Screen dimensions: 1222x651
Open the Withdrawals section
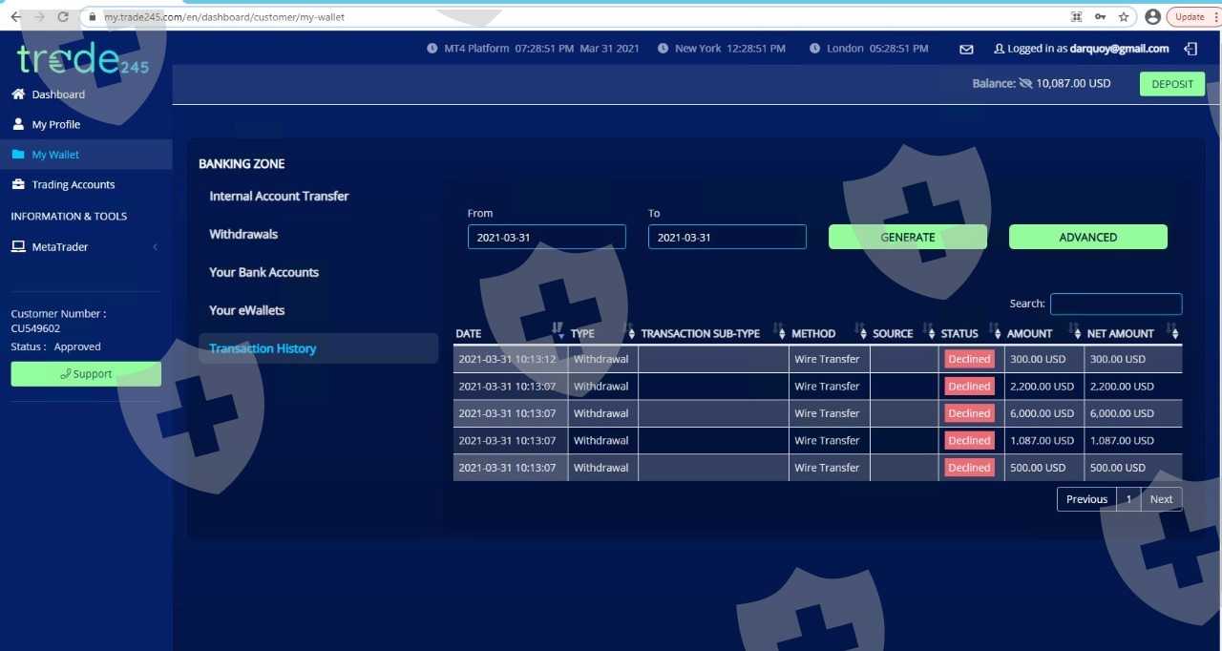point(243,234)
